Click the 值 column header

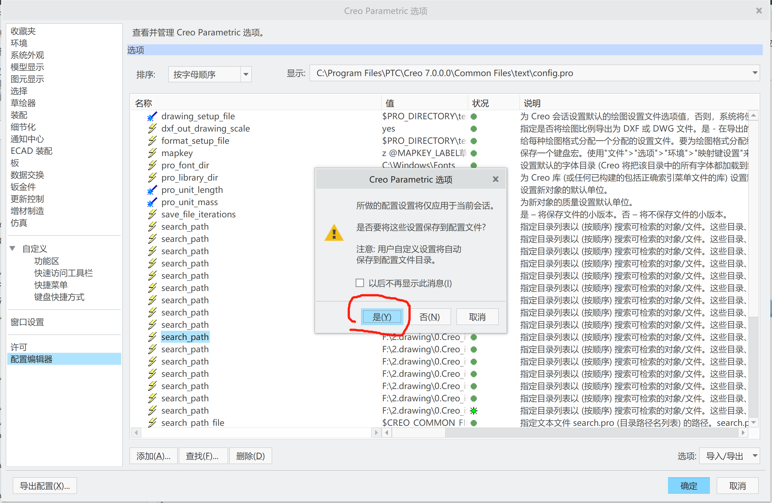coord(425,103)
